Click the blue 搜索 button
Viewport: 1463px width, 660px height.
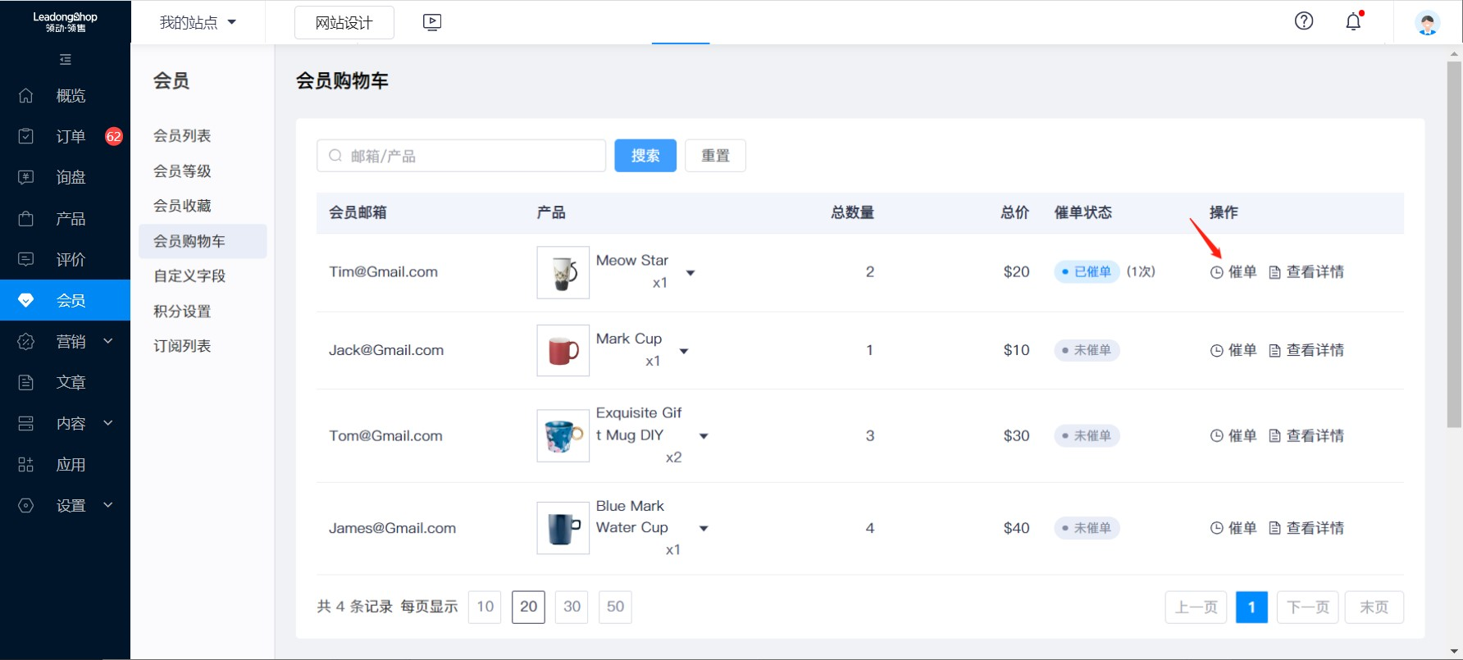pyautogui.click(x=645, y=156)
